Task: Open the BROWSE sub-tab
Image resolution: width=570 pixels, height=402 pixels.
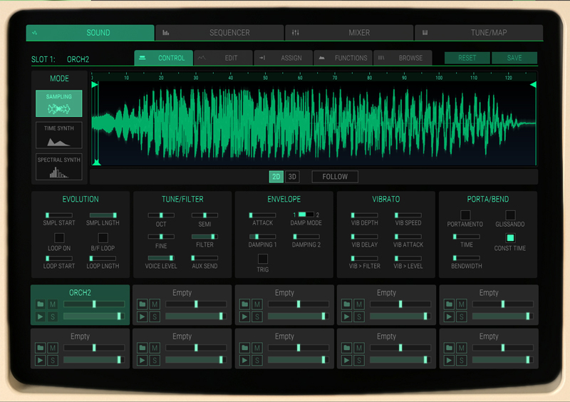Action: tap(403, 58)
